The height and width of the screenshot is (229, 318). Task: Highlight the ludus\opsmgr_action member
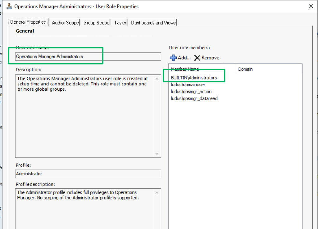coord(191,92)
